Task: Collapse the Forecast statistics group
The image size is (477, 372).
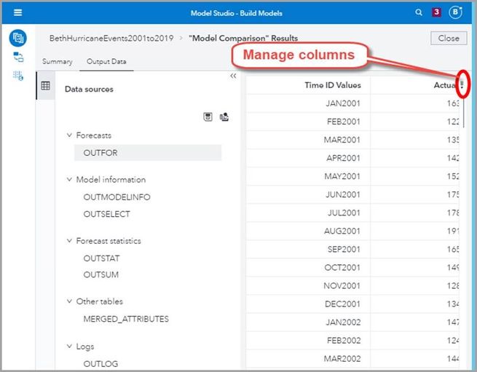Action: click(x=69, y=241)
